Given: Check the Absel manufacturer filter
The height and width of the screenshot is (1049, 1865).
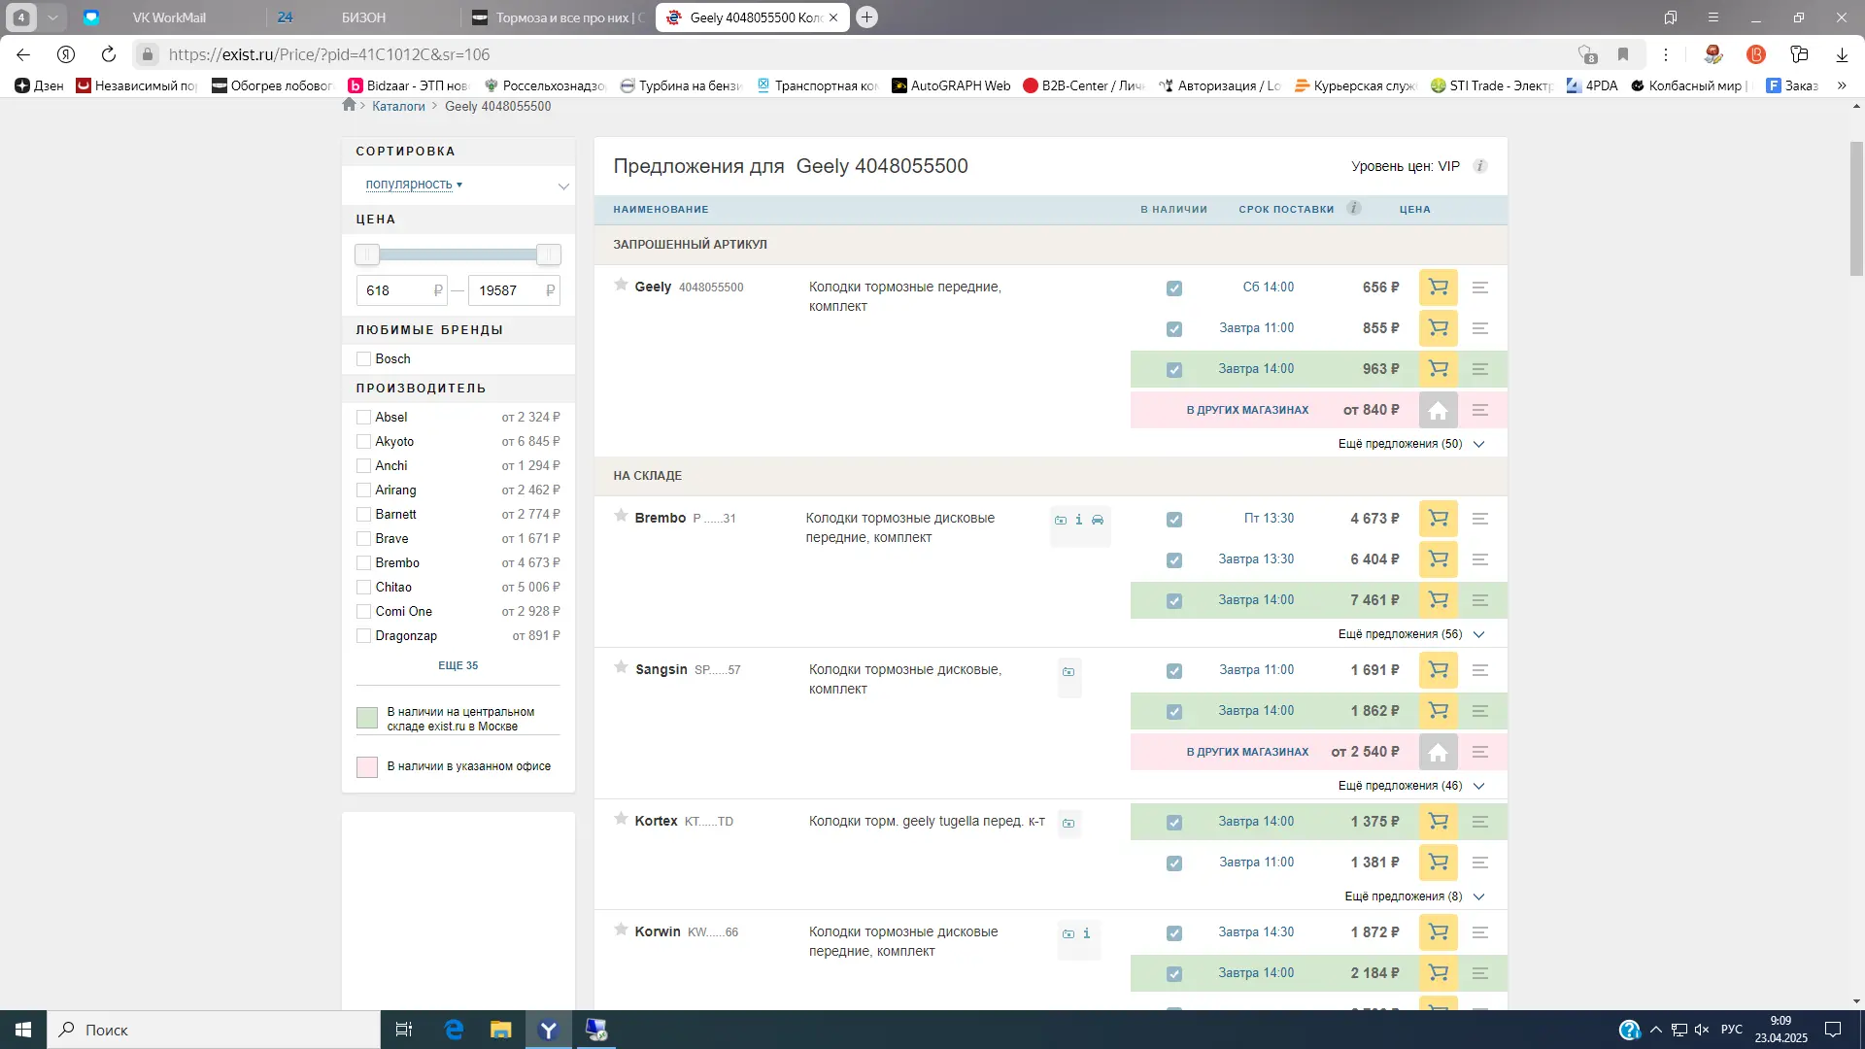Looking at the screenshot, I should (363, 418).
